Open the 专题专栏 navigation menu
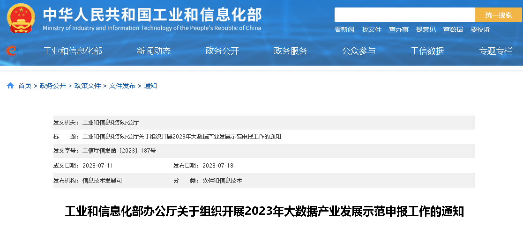This screenshot has width=523, height=227. point(496,51)
